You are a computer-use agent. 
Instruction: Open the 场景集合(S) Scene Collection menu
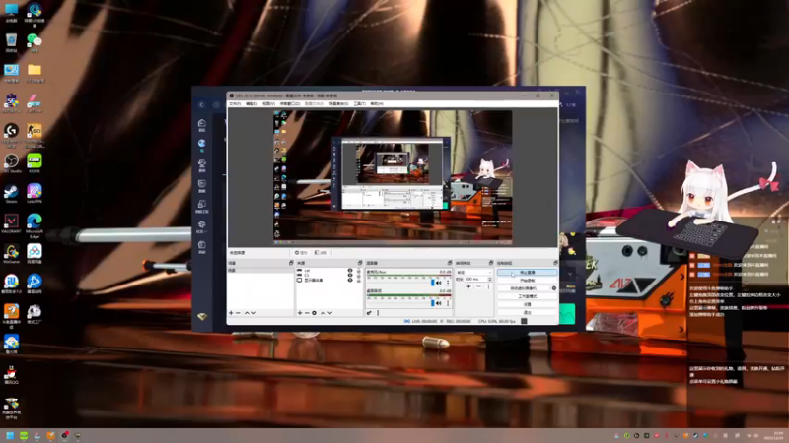coord(338,104)
